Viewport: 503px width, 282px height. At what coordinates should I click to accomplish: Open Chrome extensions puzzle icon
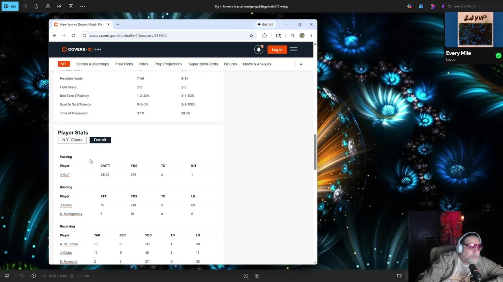pos(264,35)
